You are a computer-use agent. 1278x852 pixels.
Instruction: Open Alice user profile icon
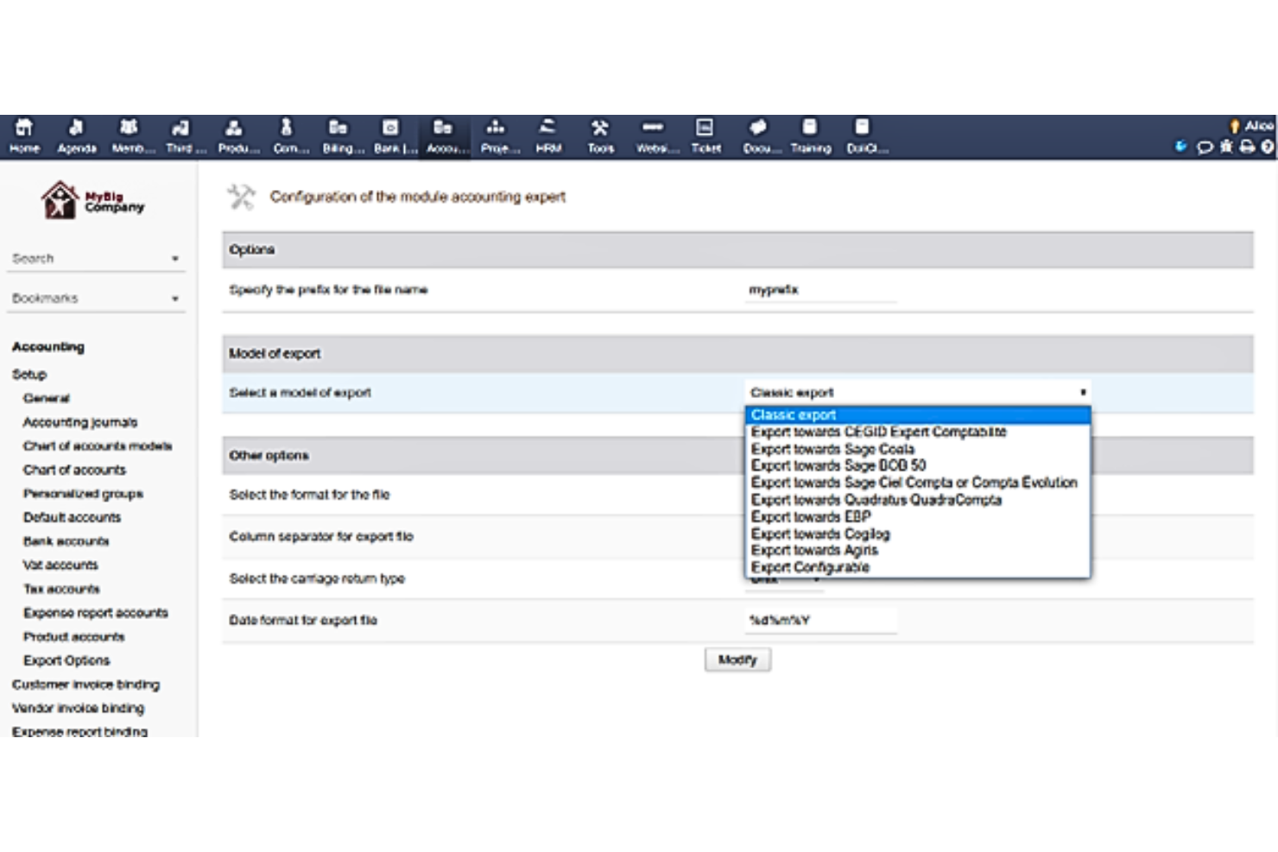click(1235, 126)
